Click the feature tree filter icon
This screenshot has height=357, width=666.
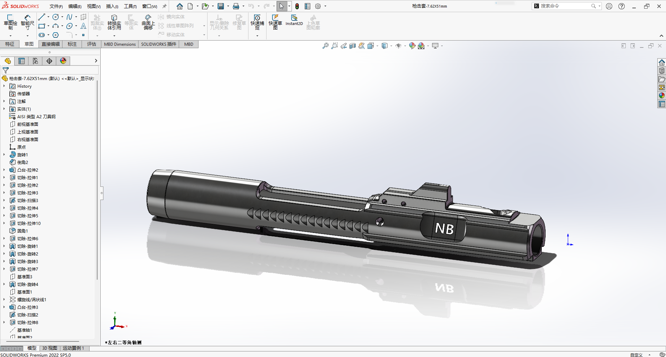click(6, 70)
